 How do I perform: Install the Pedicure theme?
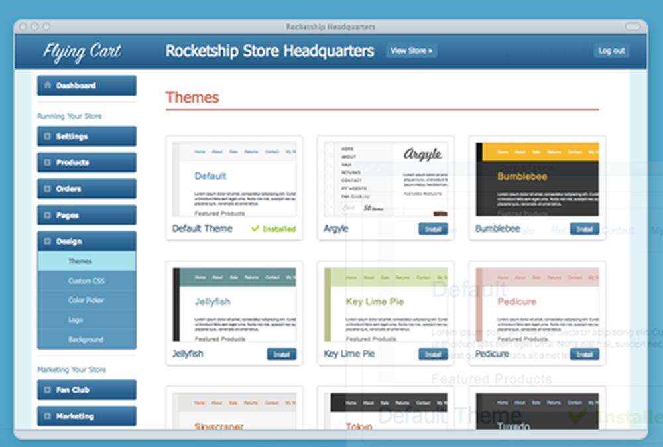click(584, 354)
